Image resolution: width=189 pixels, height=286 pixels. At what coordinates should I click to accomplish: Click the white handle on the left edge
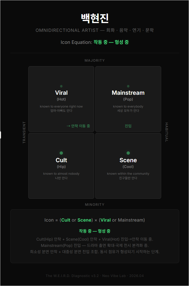(x=1, y=135)
